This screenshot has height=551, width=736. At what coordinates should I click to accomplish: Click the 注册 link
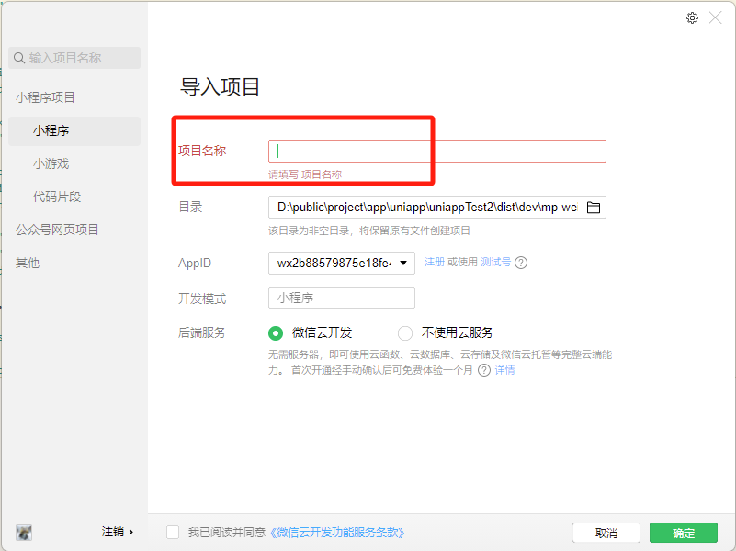pos(435,262)
